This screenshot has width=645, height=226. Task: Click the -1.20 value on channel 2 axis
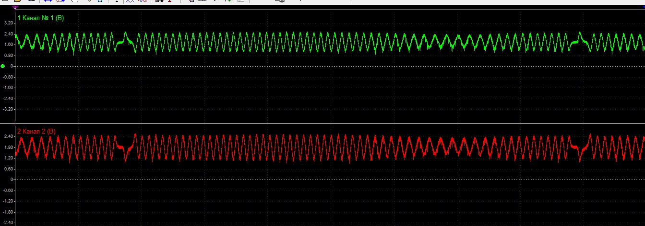7,201
